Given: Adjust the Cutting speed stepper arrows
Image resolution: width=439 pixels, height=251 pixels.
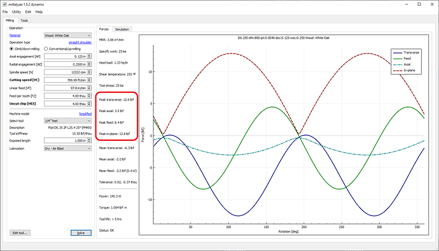Looking at the screenshot, I should [x=89, y=80].
